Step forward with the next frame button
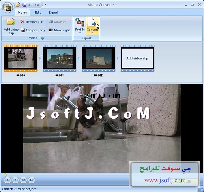Image resolution: width=204 pixels, height=192 pixels. coord(32,180)
